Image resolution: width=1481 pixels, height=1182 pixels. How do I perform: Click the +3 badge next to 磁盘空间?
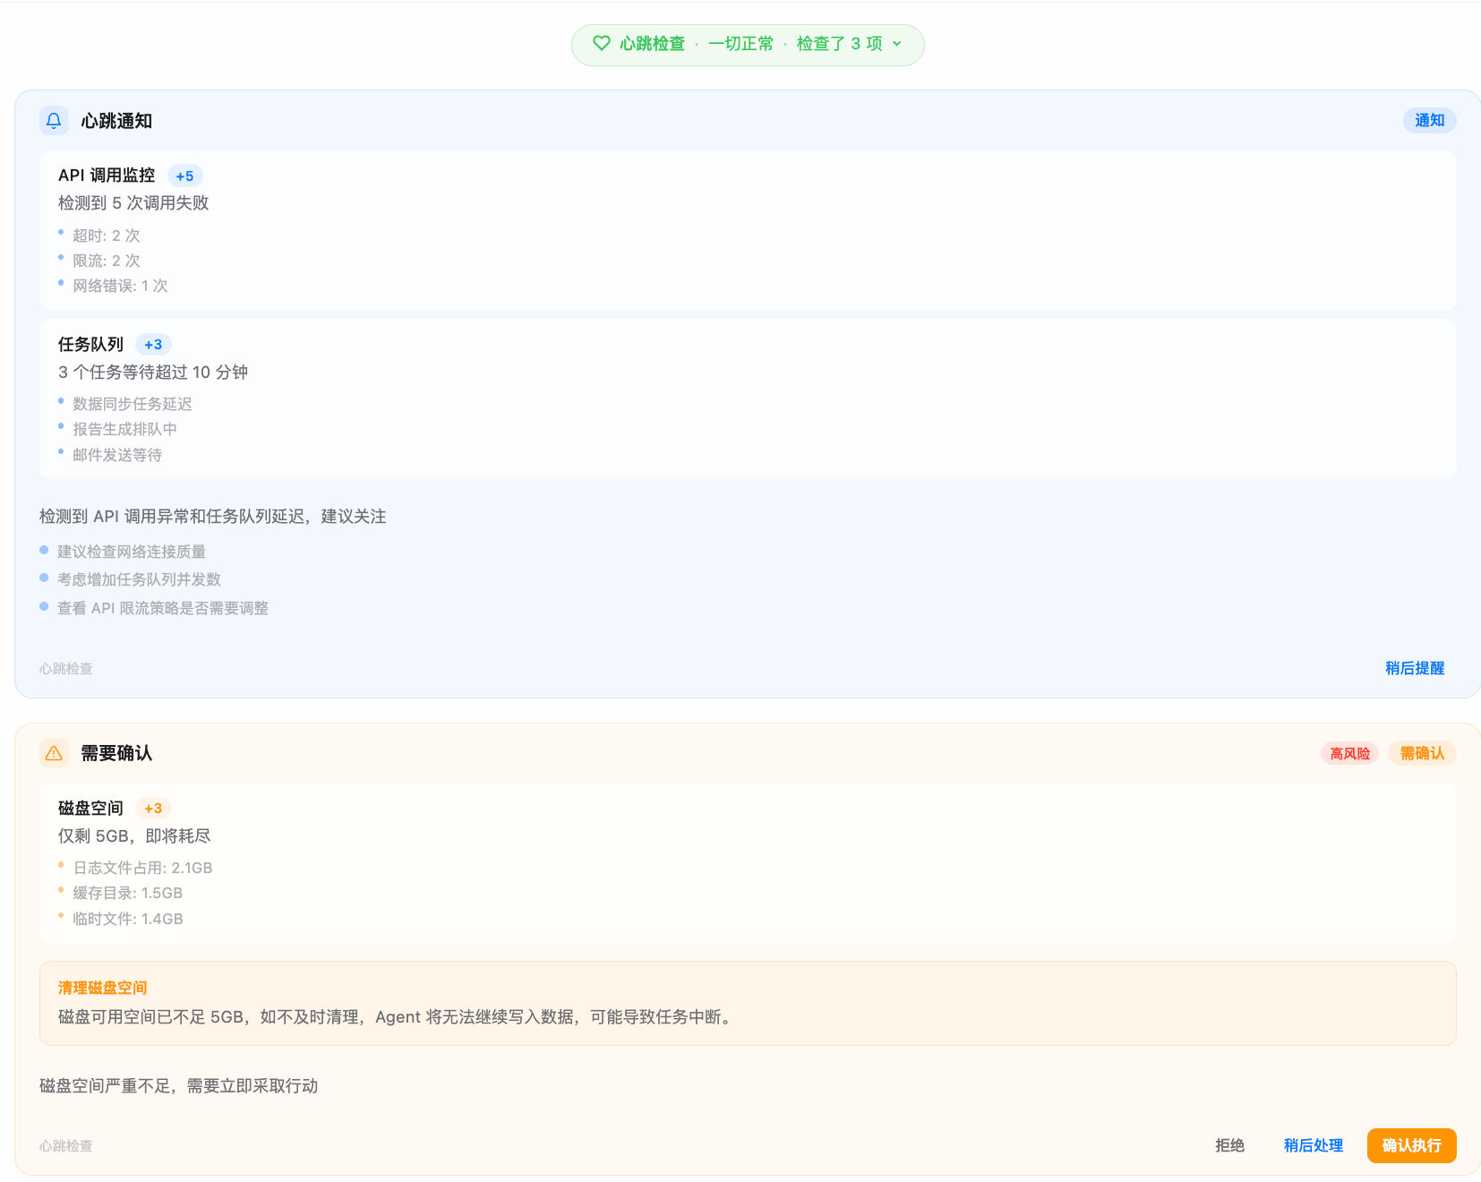tap(153, 809)
